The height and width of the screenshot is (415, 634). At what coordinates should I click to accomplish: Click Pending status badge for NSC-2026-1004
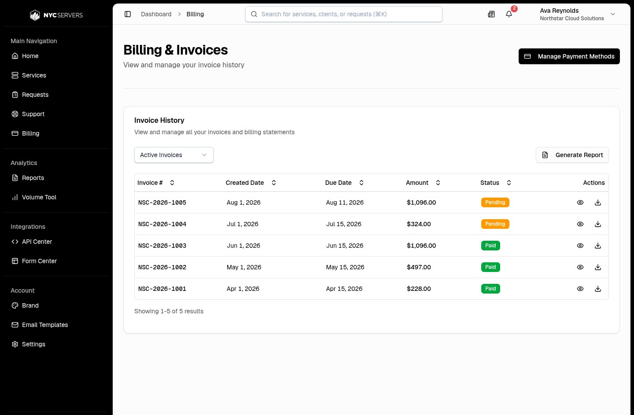pyautogui.click(x=495, y=224)
